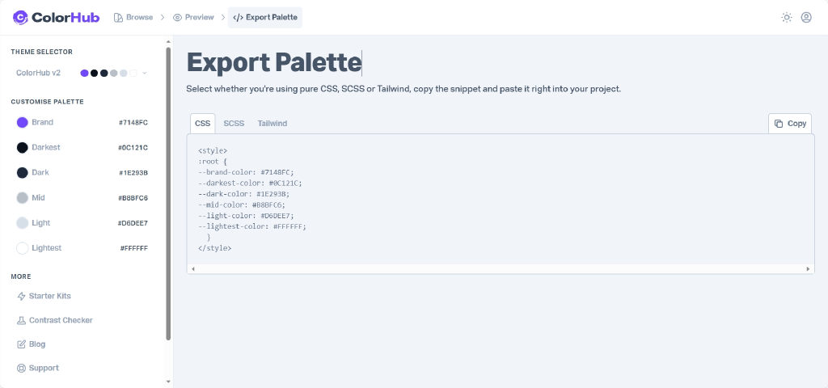Select the Mid gray color swatch
This screenshot has width=828, height=388.
tap(23, 198)
